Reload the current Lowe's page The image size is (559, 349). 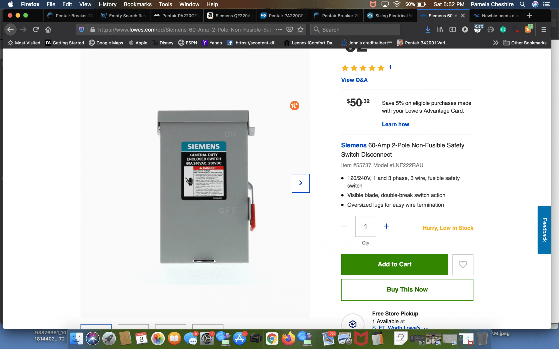coord(36,30)
